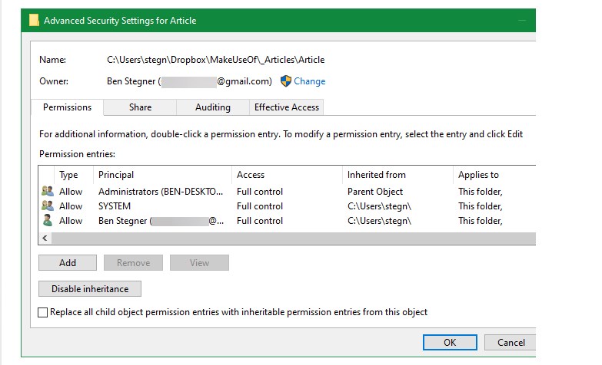The width and height of the screenshot is (602, 365).
Task: Select the Ben Stegner user icon entry
Action: (x=47, y=220)
